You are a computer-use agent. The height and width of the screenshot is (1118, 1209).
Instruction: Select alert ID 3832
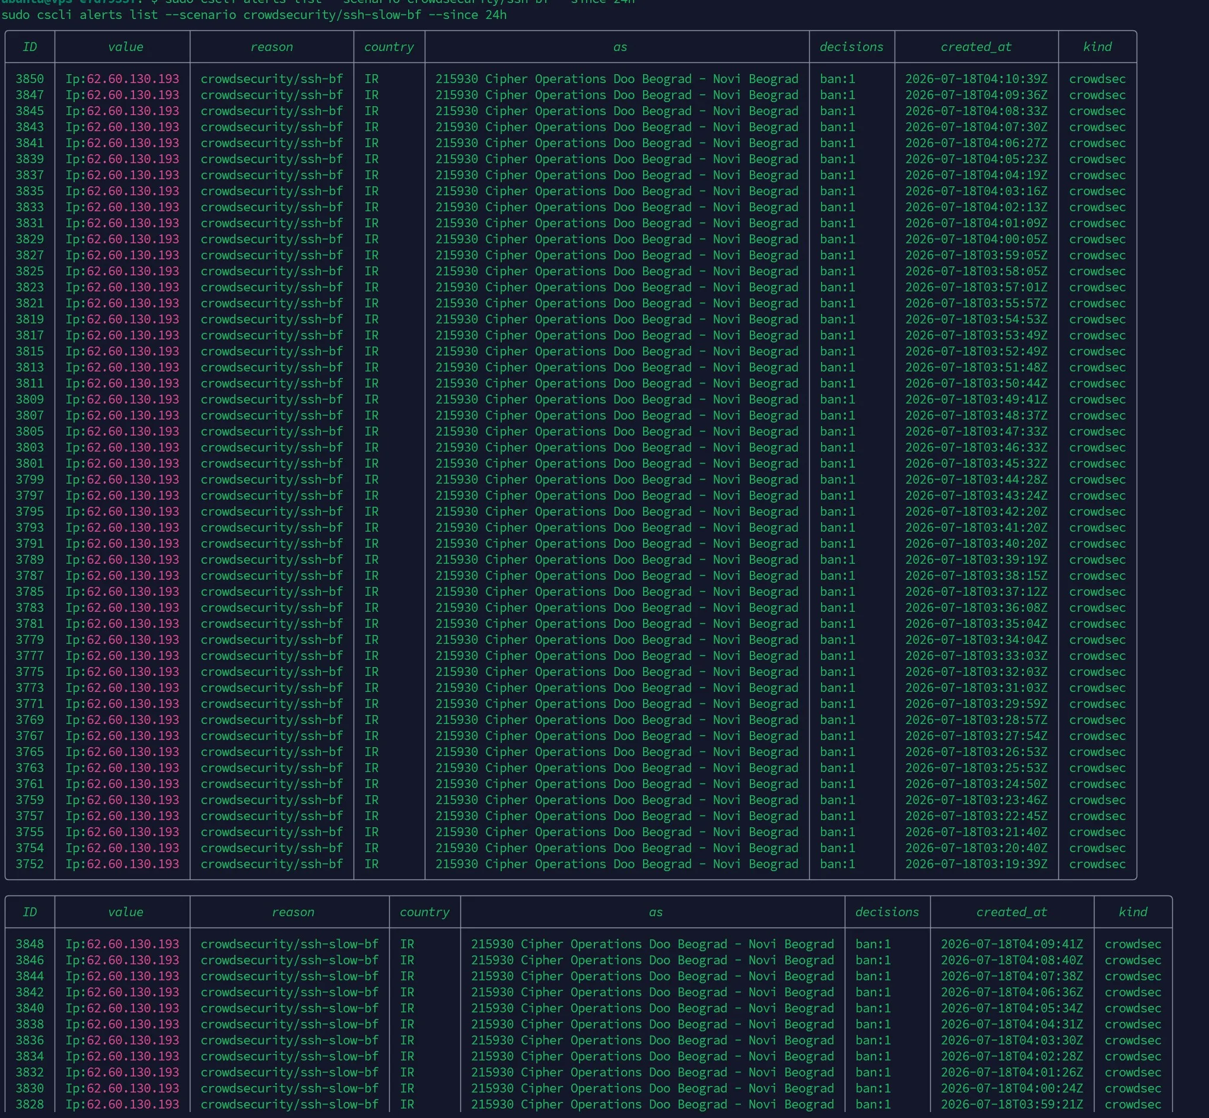point(30,1073)
